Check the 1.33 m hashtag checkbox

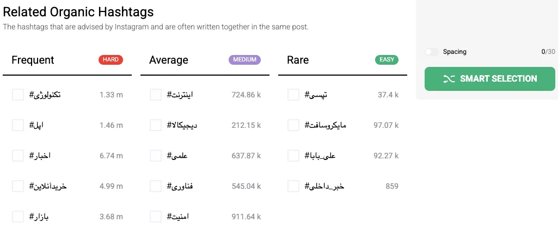click(18, 95)
